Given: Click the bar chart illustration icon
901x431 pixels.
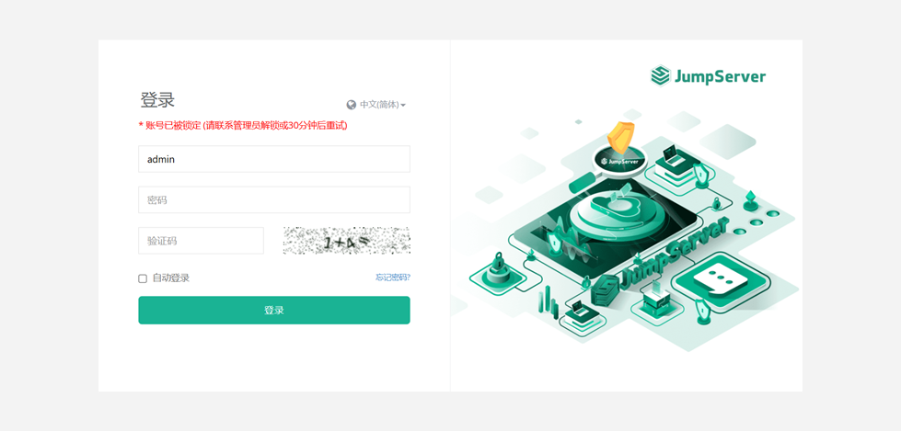Looking at the screenshot, I should (549, 301).
